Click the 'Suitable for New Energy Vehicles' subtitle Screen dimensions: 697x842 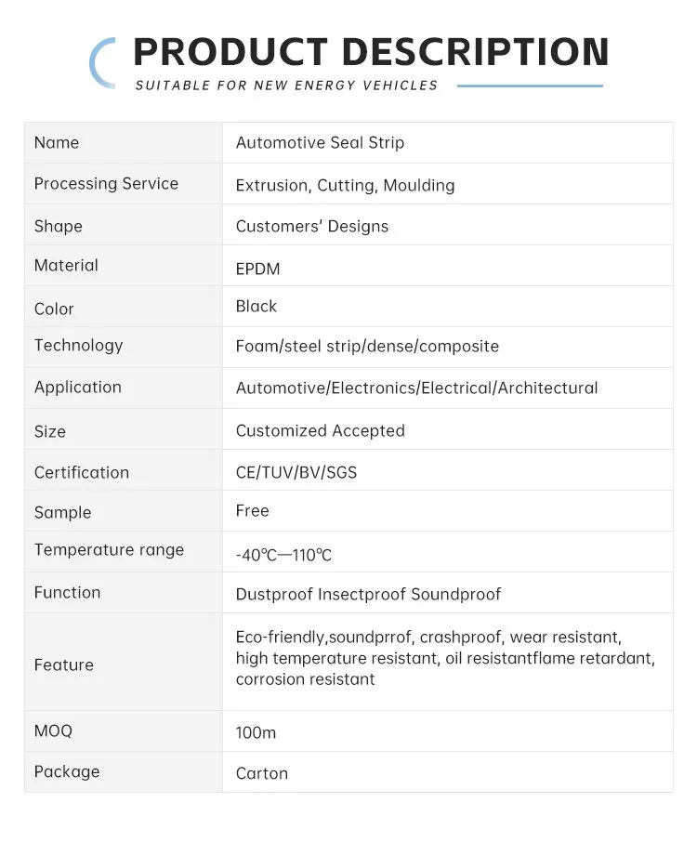[286, 86]
